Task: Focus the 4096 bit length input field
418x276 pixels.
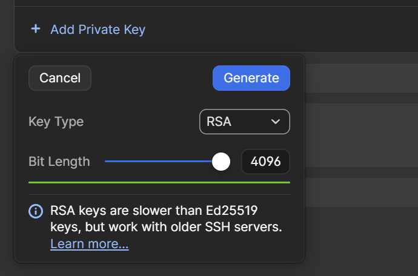Action: [x=265, y=162]
